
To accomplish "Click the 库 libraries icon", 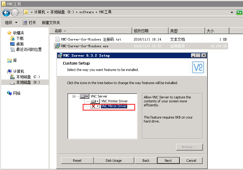I will coord(9,60).
